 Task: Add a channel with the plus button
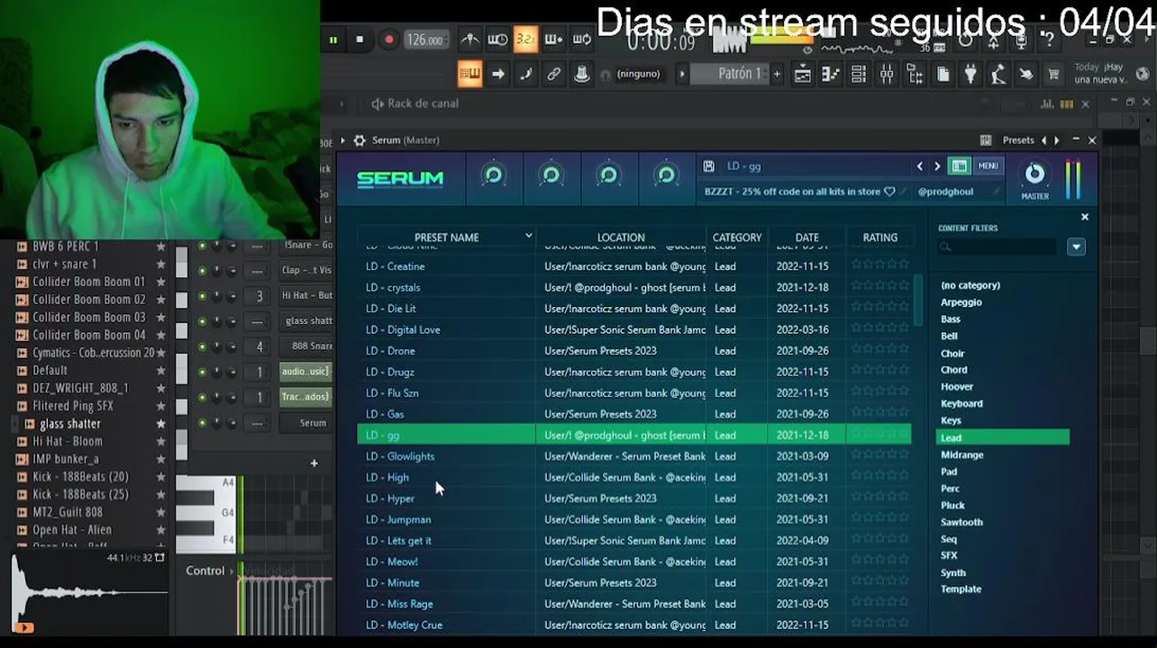pyautogui.click(x=314, y=463)
